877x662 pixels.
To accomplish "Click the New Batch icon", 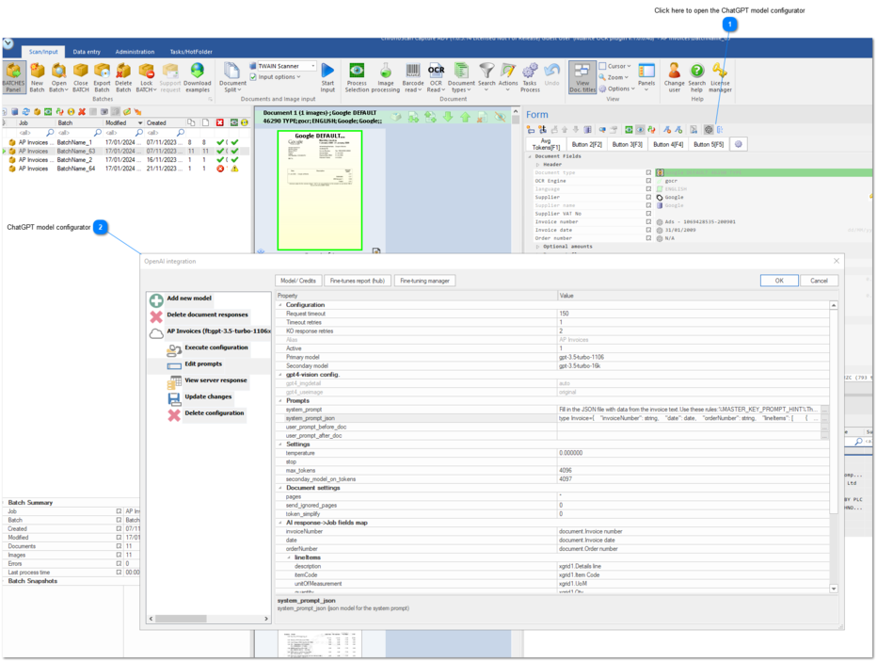I will pyautogui.click(x=37, y=72).
